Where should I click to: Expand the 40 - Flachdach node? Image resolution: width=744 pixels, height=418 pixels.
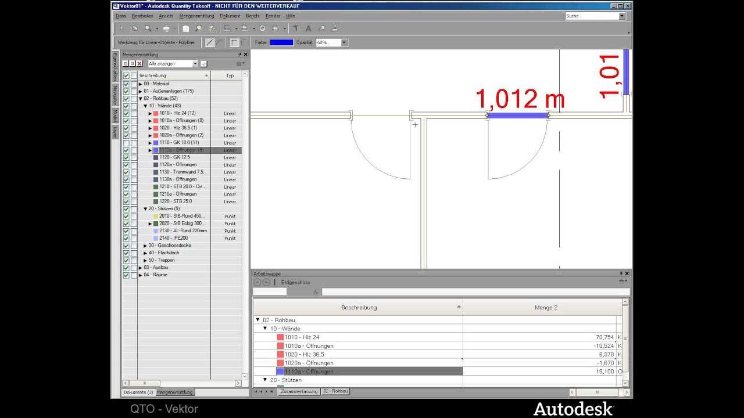pyautogui.click(x=145, y=253)
